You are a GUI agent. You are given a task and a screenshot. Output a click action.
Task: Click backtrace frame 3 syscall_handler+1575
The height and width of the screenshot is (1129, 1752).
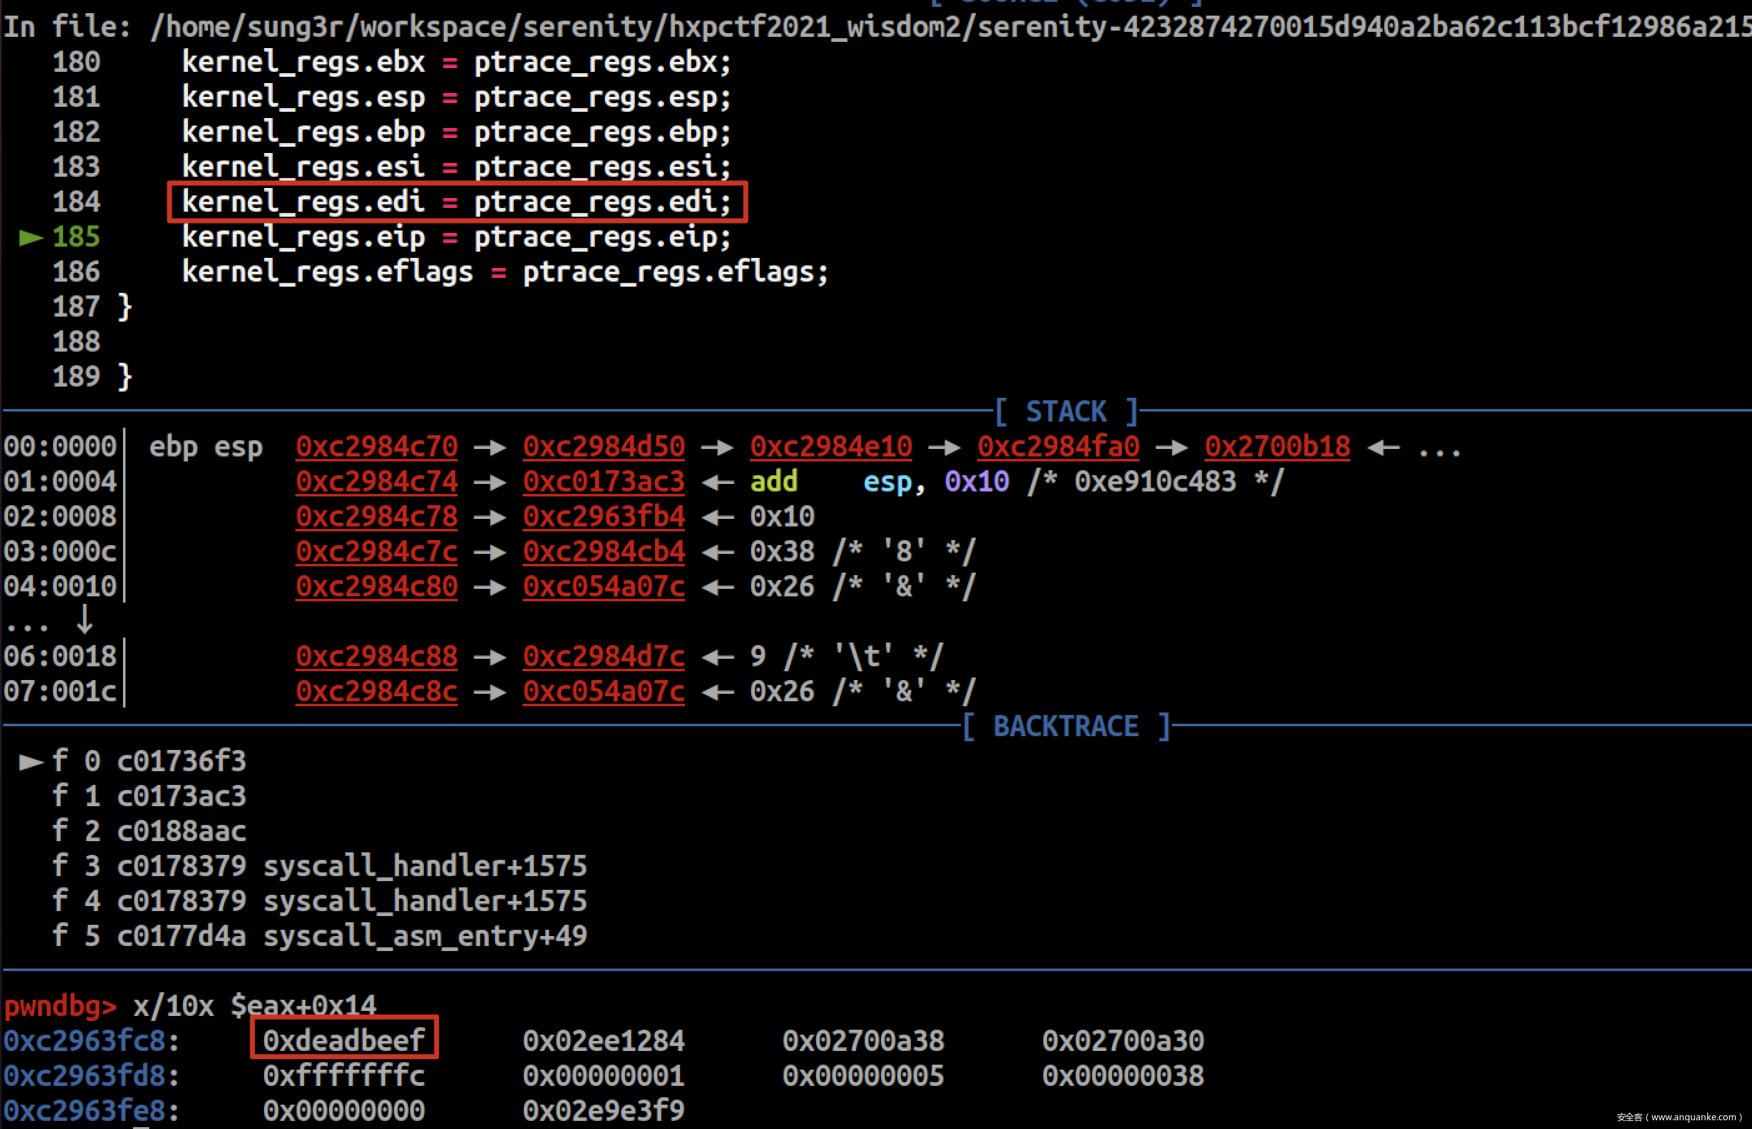(x=425, y=867)
